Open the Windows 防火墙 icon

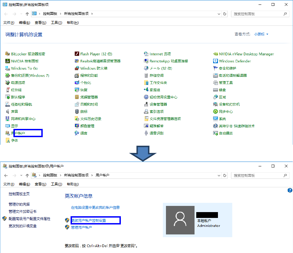pos(77,68)
